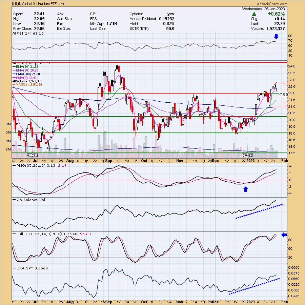Click the Low value 22.16

(x=39, y=23)
